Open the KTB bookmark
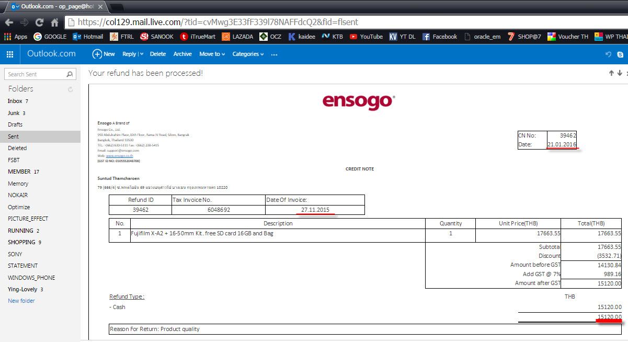Image resolution: width=628 pixels, height=342 pixels. [x=333, y=37]
